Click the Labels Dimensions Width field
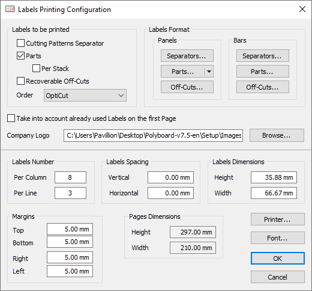312x291 pixels. (274, 193)
